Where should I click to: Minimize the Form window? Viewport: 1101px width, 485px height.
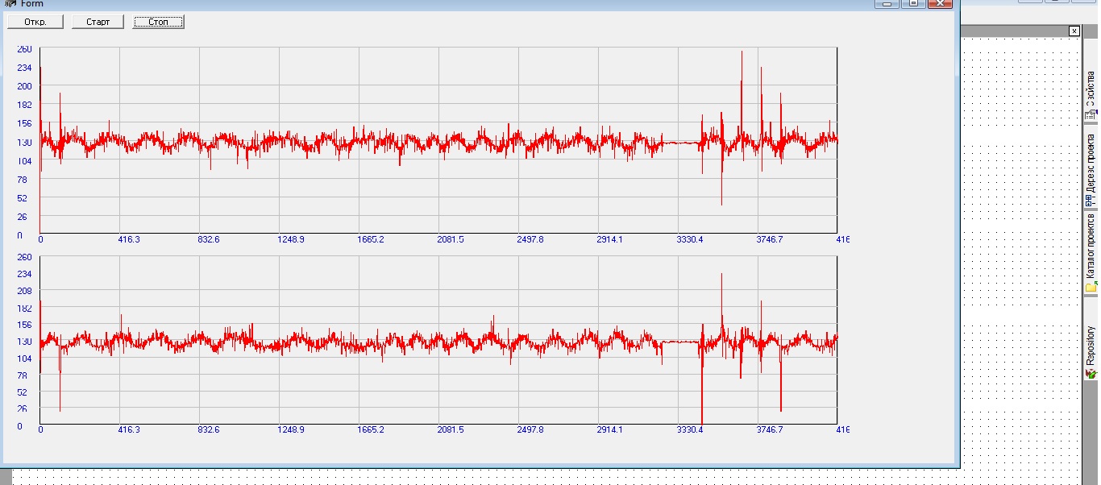pyautogui.click(x=887, y=3)
